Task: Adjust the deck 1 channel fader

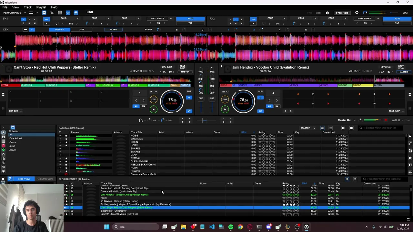Action: (x=201, y=107)
